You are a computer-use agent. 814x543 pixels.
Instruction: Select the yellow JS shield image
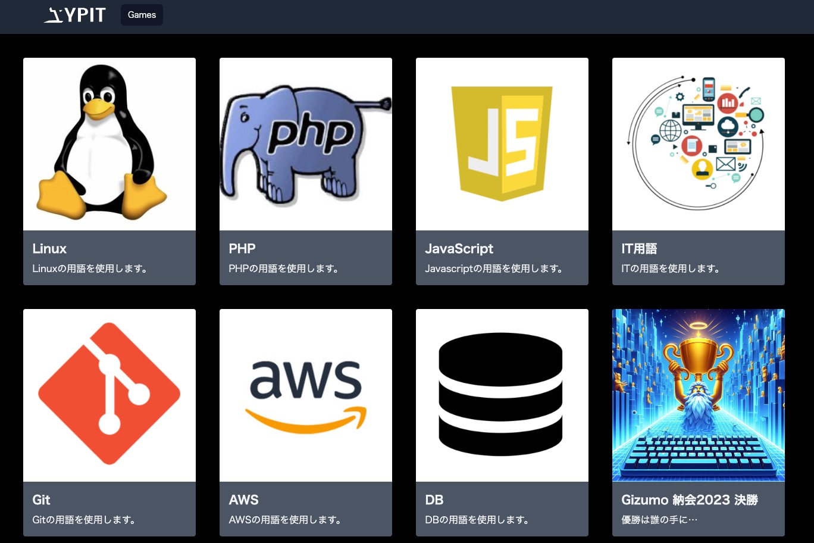502,144
